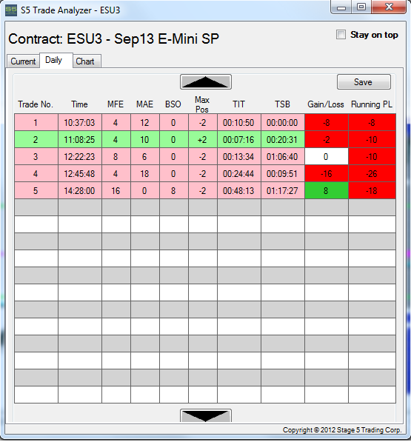Select the time cell 10:37:03
Viewport: 411px width, 442px height.
pyautogui.click(x=80, y=123)
